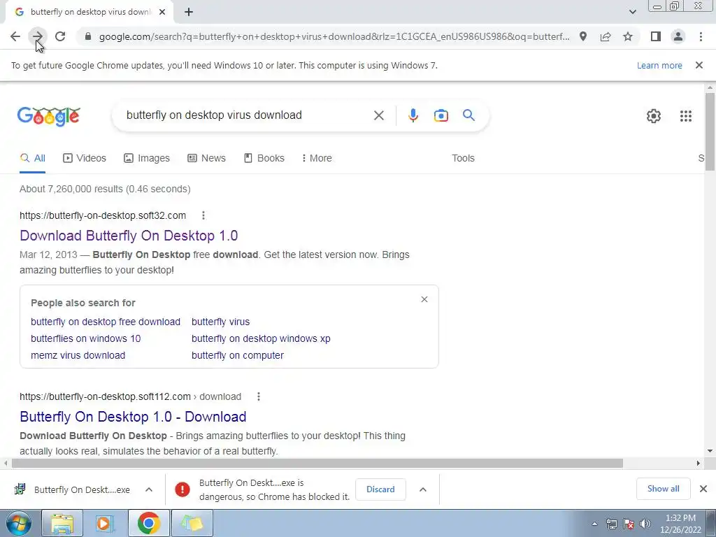Click the red dangerous download warning icon
This screenshot has width=716, height=537.
pos(182,489)
